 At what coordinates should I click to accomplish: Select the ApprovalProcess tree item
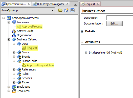coord(32,27)
